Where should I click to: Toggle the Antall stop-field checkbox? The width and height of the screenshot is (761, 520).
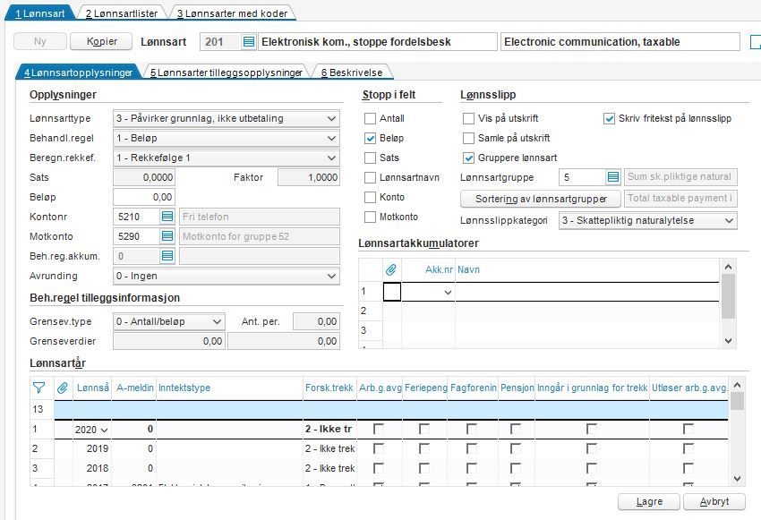point(371,118)
